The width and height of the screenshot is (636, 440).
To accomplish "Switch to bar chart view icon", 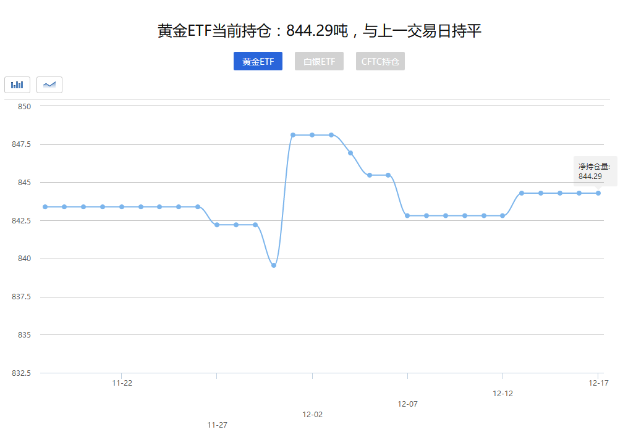I will pyautogui.click(x=17, y=85).
